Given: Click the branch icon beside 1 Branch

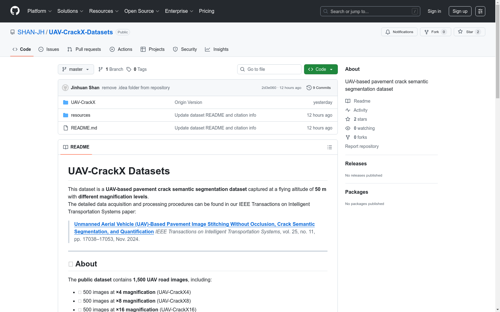Looking at the screenshot, I should click(101, 69).
